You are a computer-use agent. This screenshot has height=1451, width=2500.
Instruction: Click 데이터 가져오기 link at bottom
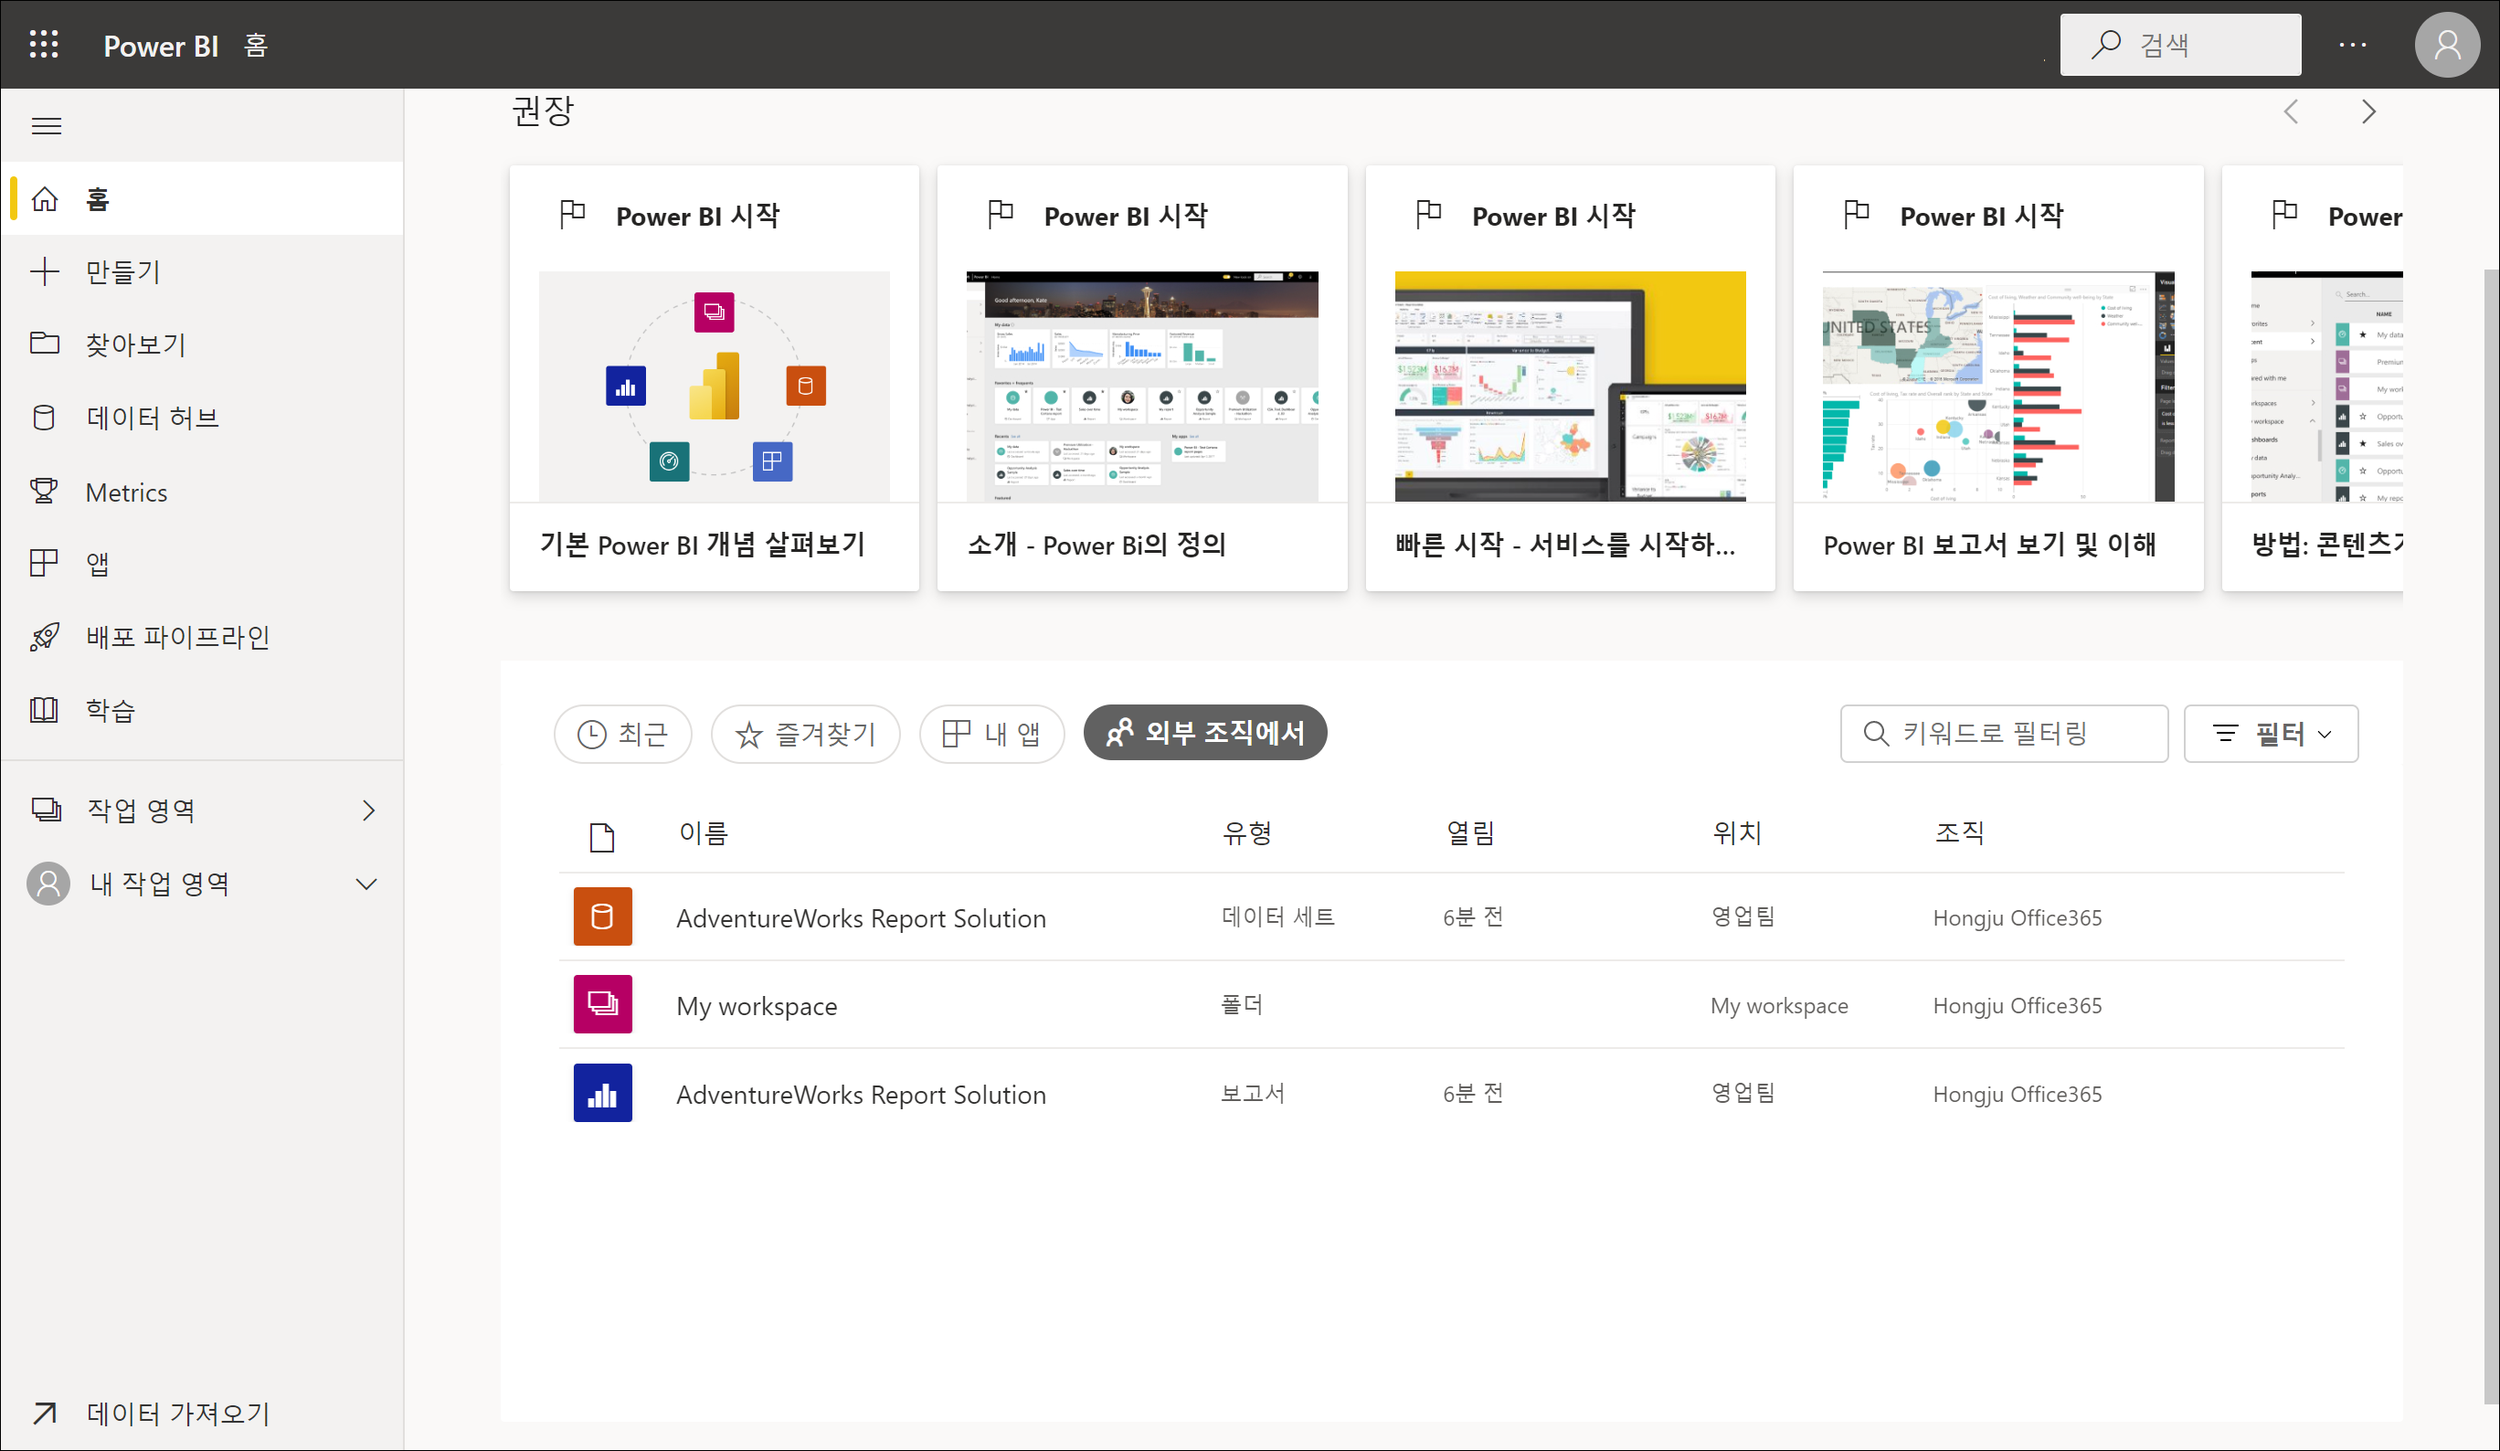pos(176,1413)
